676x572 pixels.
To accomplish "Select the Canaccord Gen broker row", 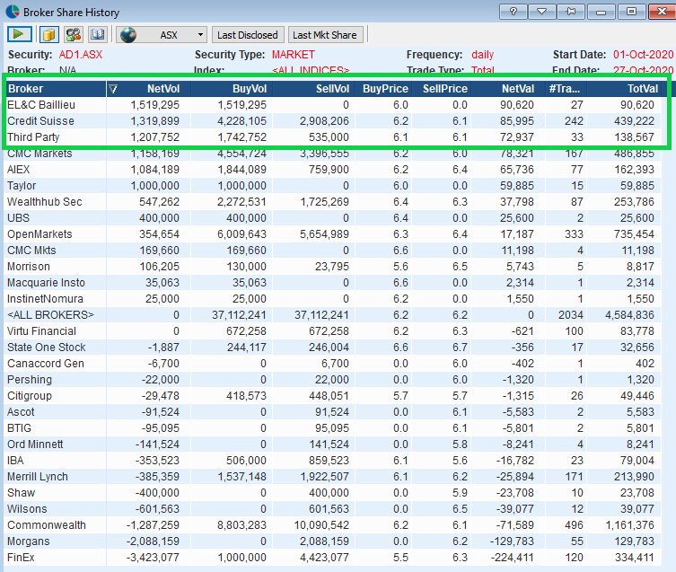I will pyautogui.click(x=333, y=364).
